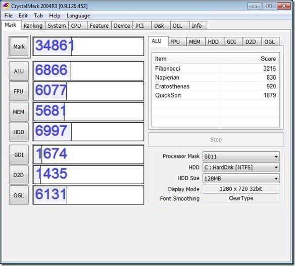Close the CrystalMark window
This screenshot has height=266, width=295.
[284, 6]
